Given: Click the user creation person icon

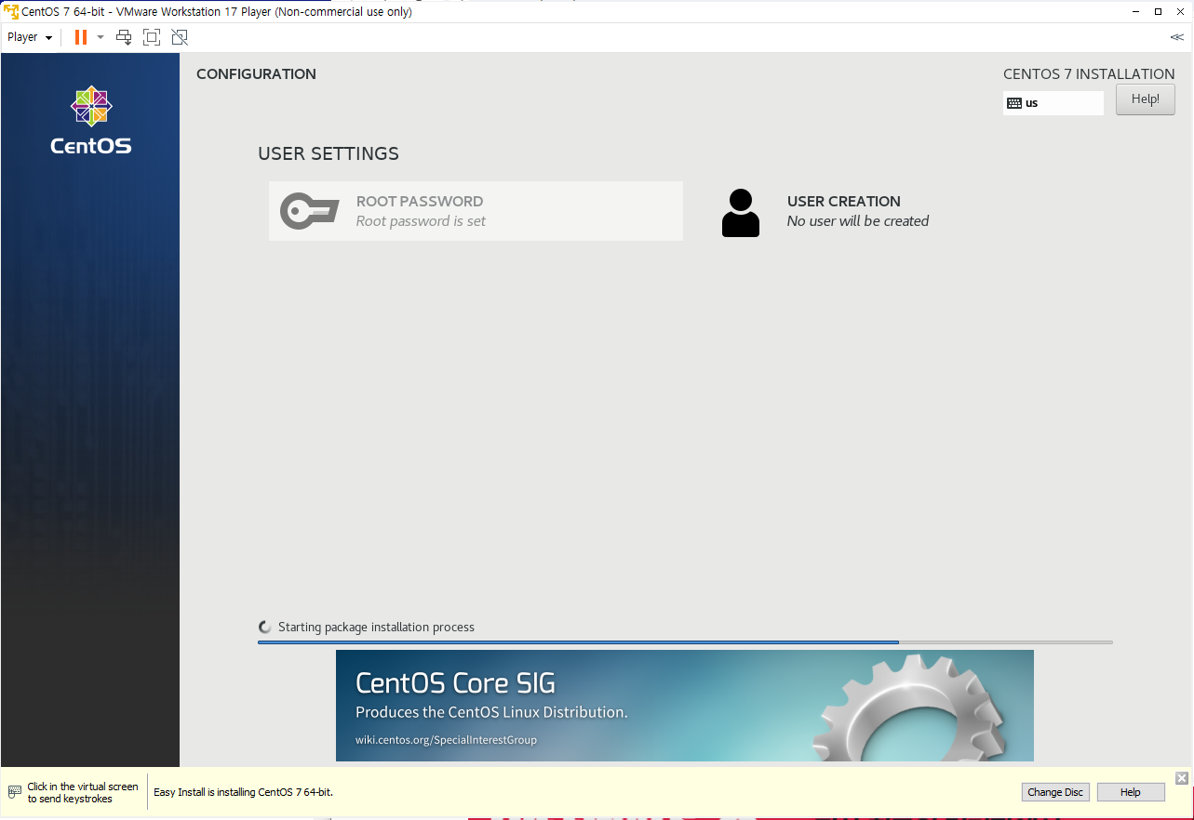Looking at the screenshot, I should [x=741, y=213].
